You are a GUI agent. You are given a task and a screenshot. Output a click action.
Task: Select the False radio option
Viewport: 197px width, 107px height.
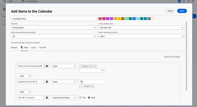coord(89,98)
